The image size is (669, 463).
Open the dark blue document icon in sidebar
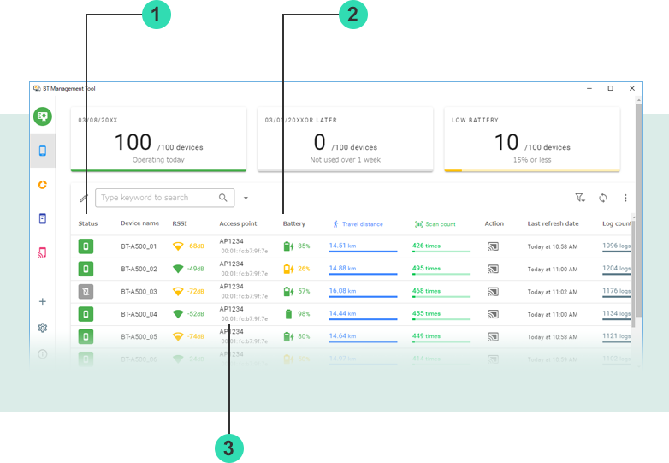tap(43, 218)
